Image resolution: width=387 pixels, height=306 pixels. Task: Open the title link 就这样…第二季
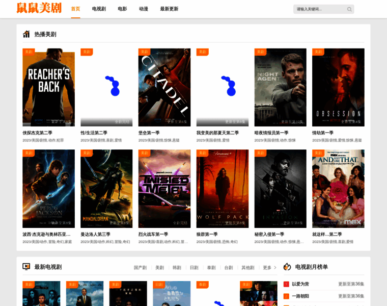coord(327,234)
